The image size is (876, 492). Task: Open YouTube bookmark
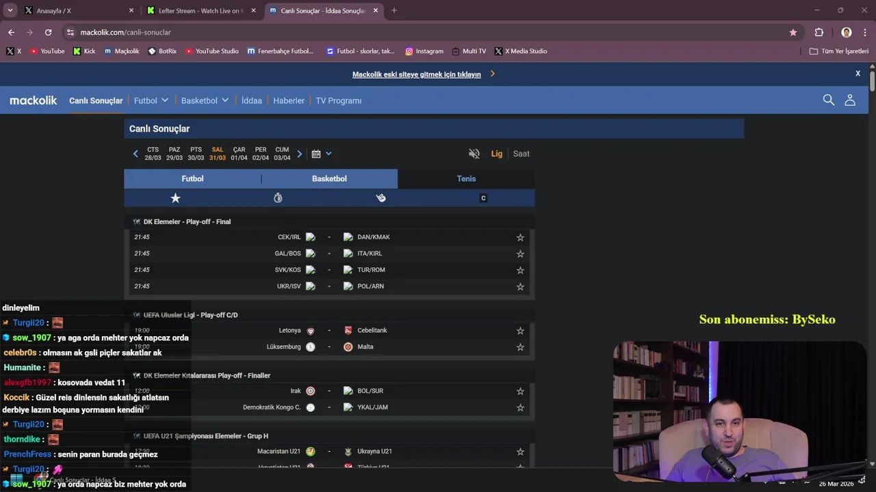tap(47, 51)
